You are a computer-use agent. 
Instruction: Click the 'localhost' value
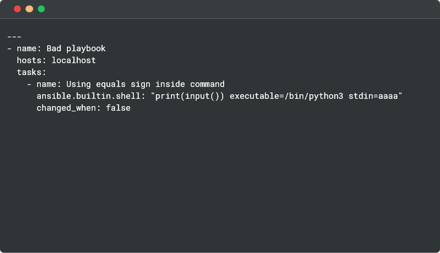pos(74,60)
